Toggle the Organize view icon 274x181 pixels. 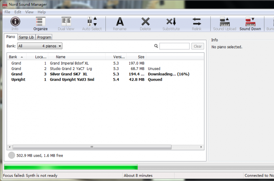point(40,22)
